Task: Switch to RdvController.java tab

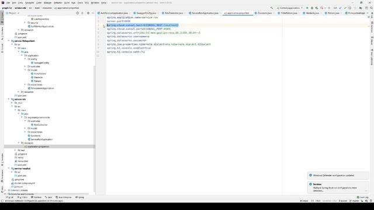Action: pos(174,13)
